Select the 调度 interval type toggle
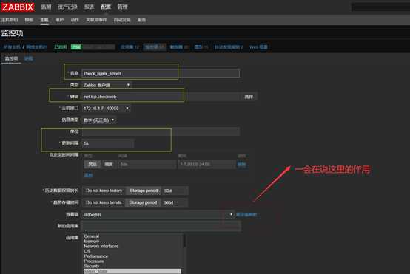Viewport: 410px width, 274px height. point(109,164)
